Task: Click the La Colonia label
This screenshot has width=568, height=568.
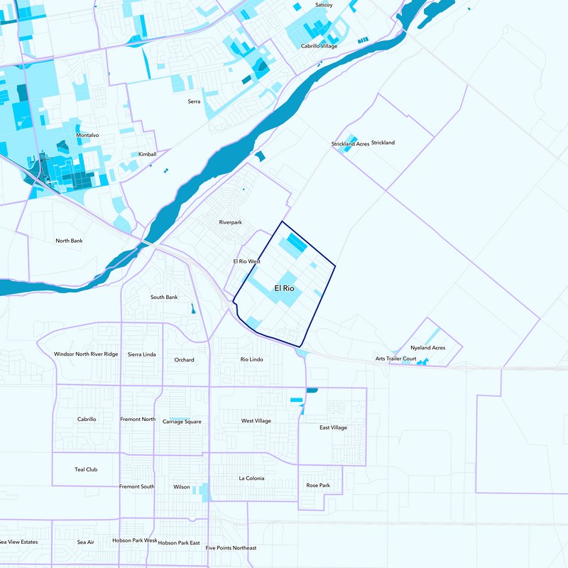Action: coord(251,479)
